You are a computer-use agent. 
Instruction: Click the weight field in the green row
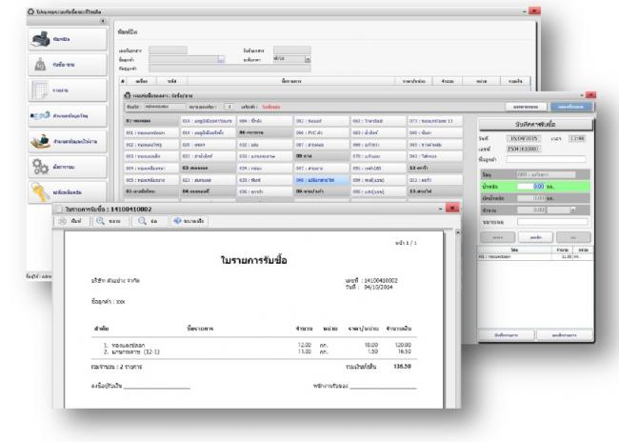(x=531, y=187)
